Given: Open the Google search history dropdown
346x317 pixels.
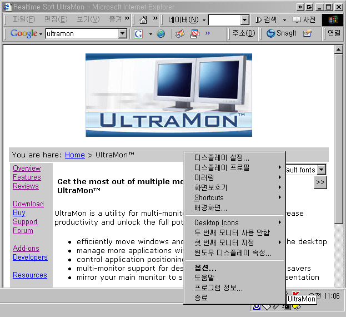Looking at the screenshot, I should point(122,34).
